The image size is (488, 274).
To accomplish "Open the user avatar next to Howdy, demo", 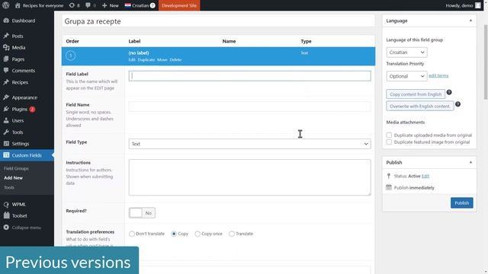I will tap(478, 5).
